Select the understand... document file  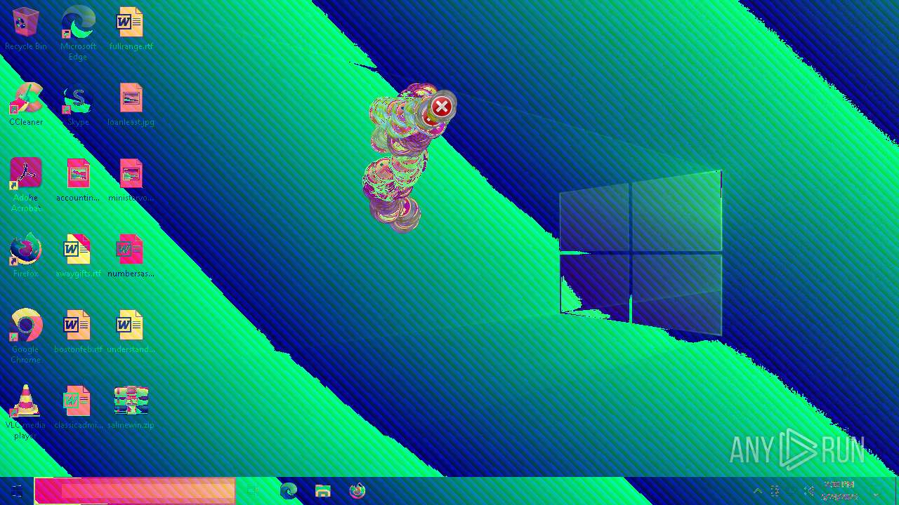click(131, 331)
